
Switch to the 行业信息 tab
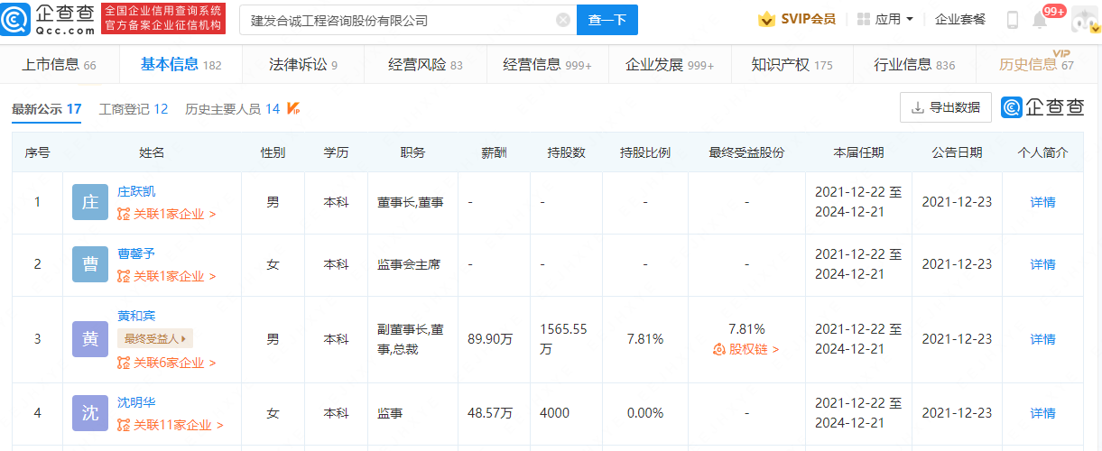point(914,65)
